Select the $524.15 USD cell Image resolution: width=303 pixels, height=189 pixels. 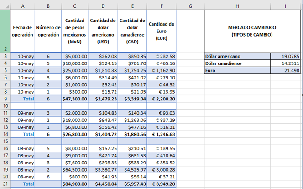pos(103,63)
